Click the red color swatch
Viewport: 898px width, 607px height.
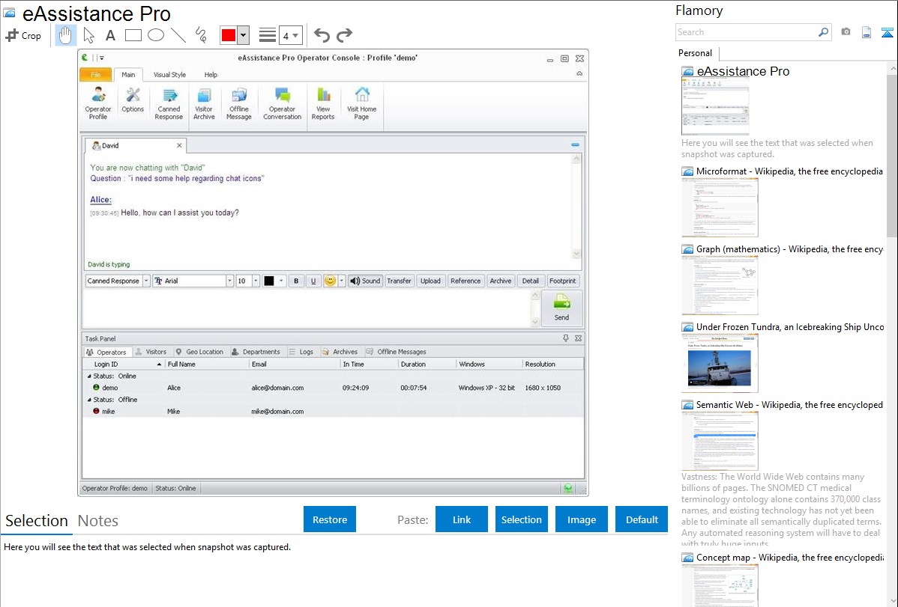229,35
